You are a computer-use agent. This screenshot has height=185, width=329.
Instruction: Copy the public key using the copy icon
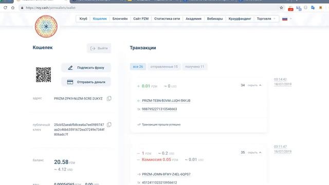(x=109, y=124)
